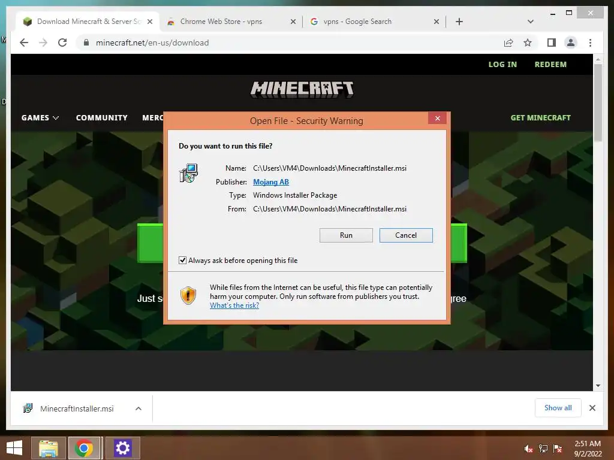The width and height of the screenshot is (614, 460).
Task: Open the Chrome profile avatar menu
Action: 571,43
